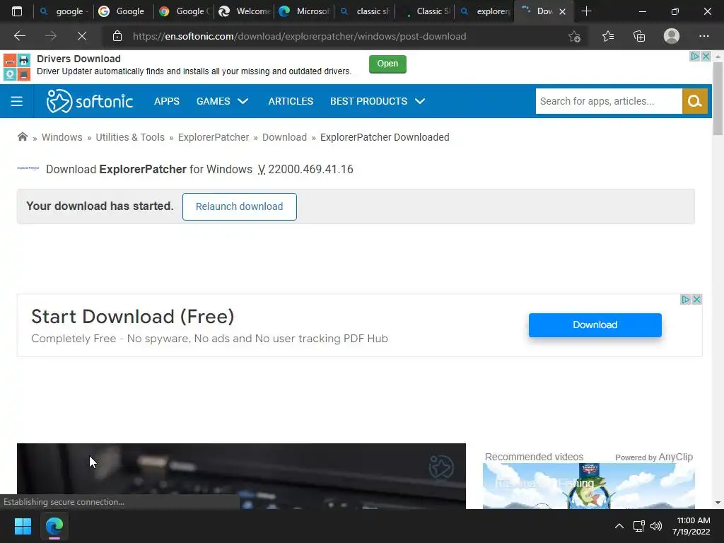The image size is (724, 543).
Task: Open the Softonic hamburger menu
Action: point(17,101)
